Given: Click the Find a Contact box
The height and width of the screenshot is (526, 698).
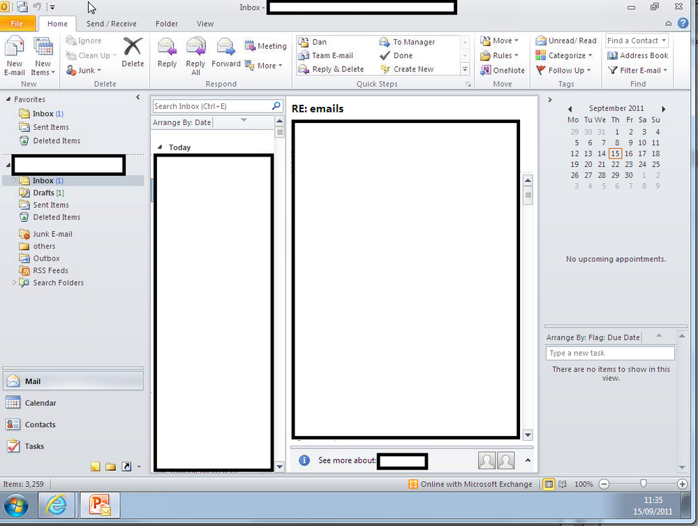Looking at the screenshot, I should (637, 41).
